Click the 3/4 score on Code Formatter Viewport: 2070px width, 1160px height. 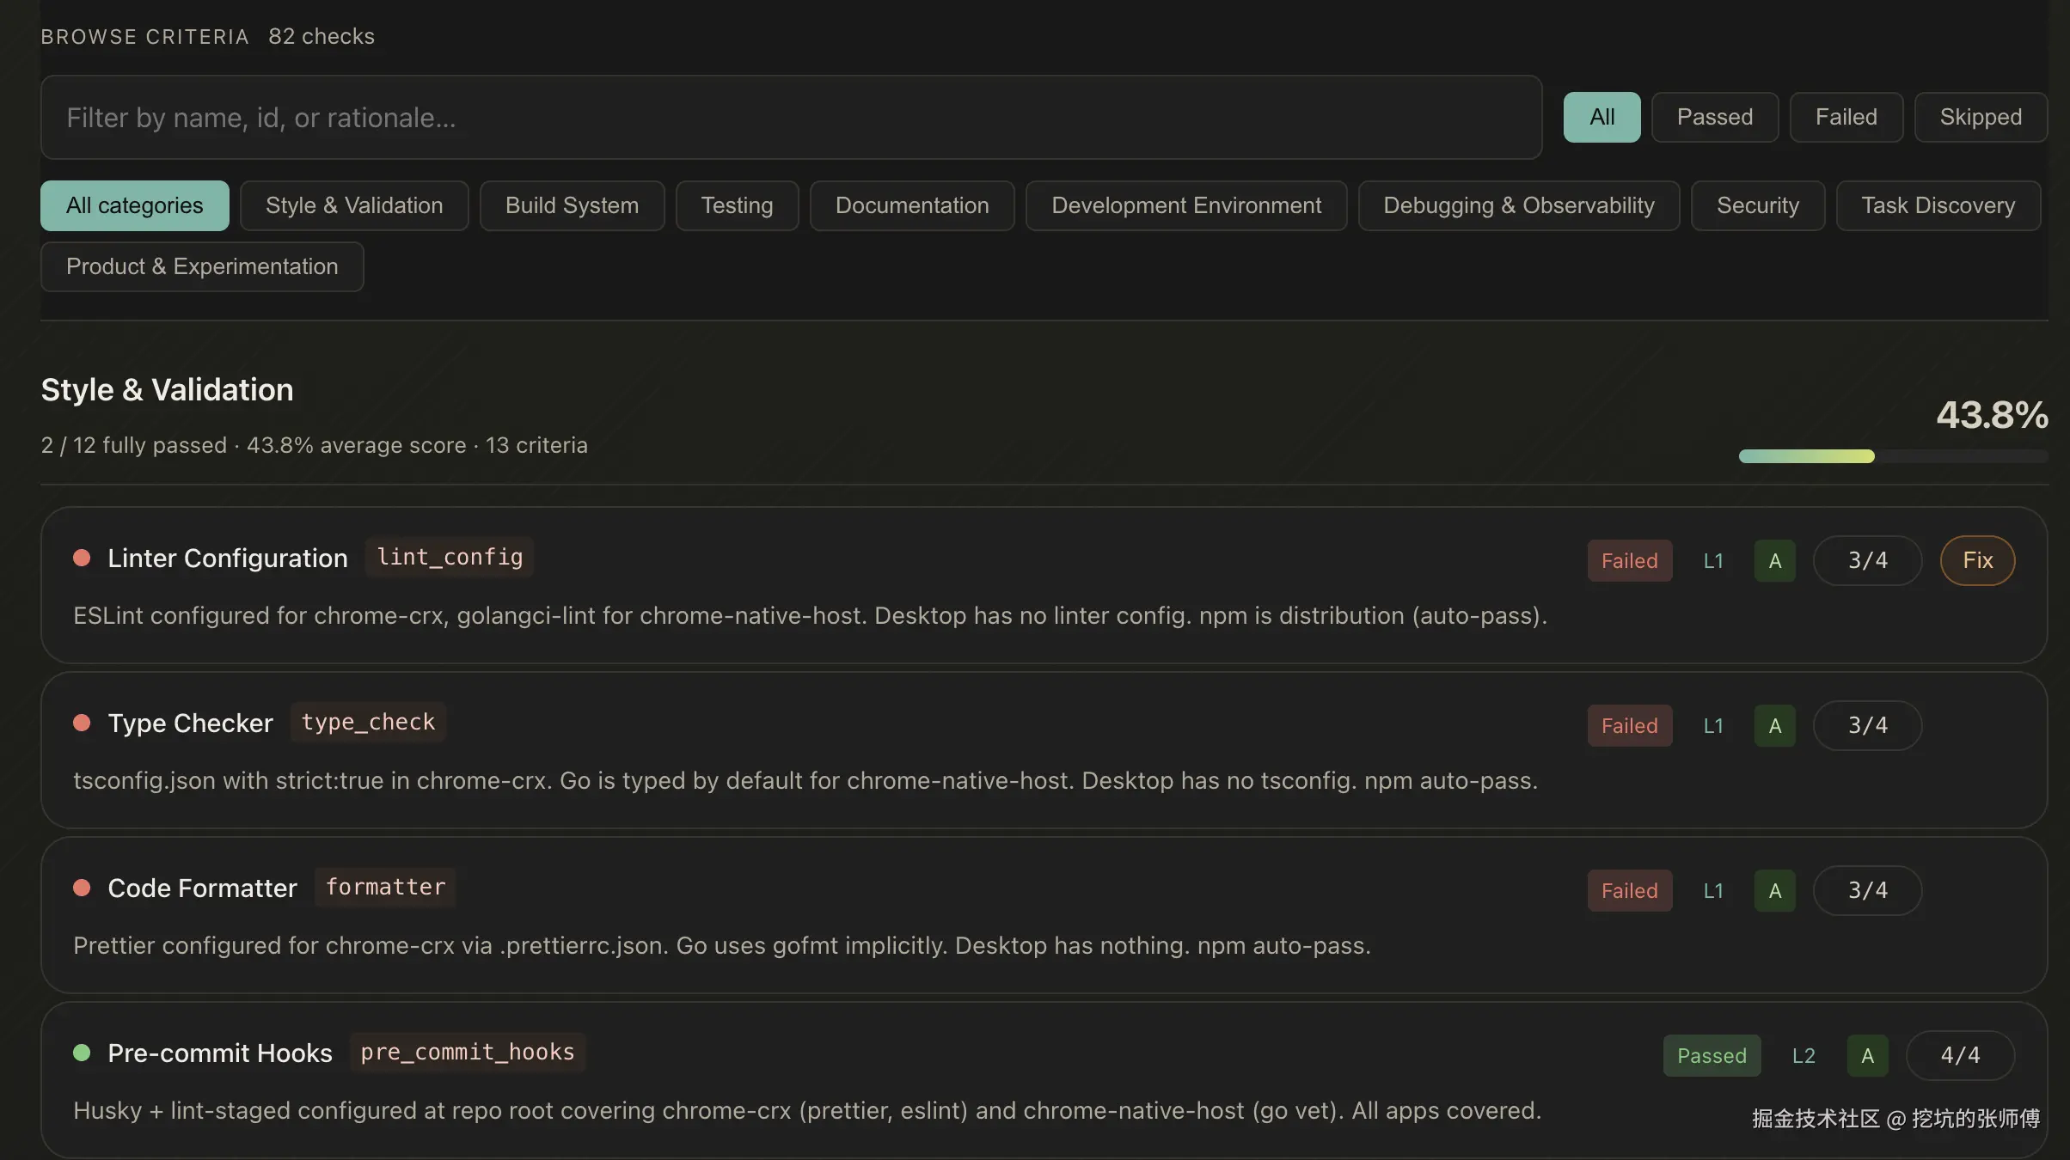point(1867,890)
